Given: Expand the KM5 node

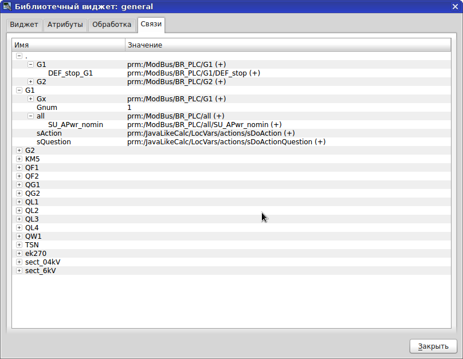Looking at the screenshot, I should point(19,159).
